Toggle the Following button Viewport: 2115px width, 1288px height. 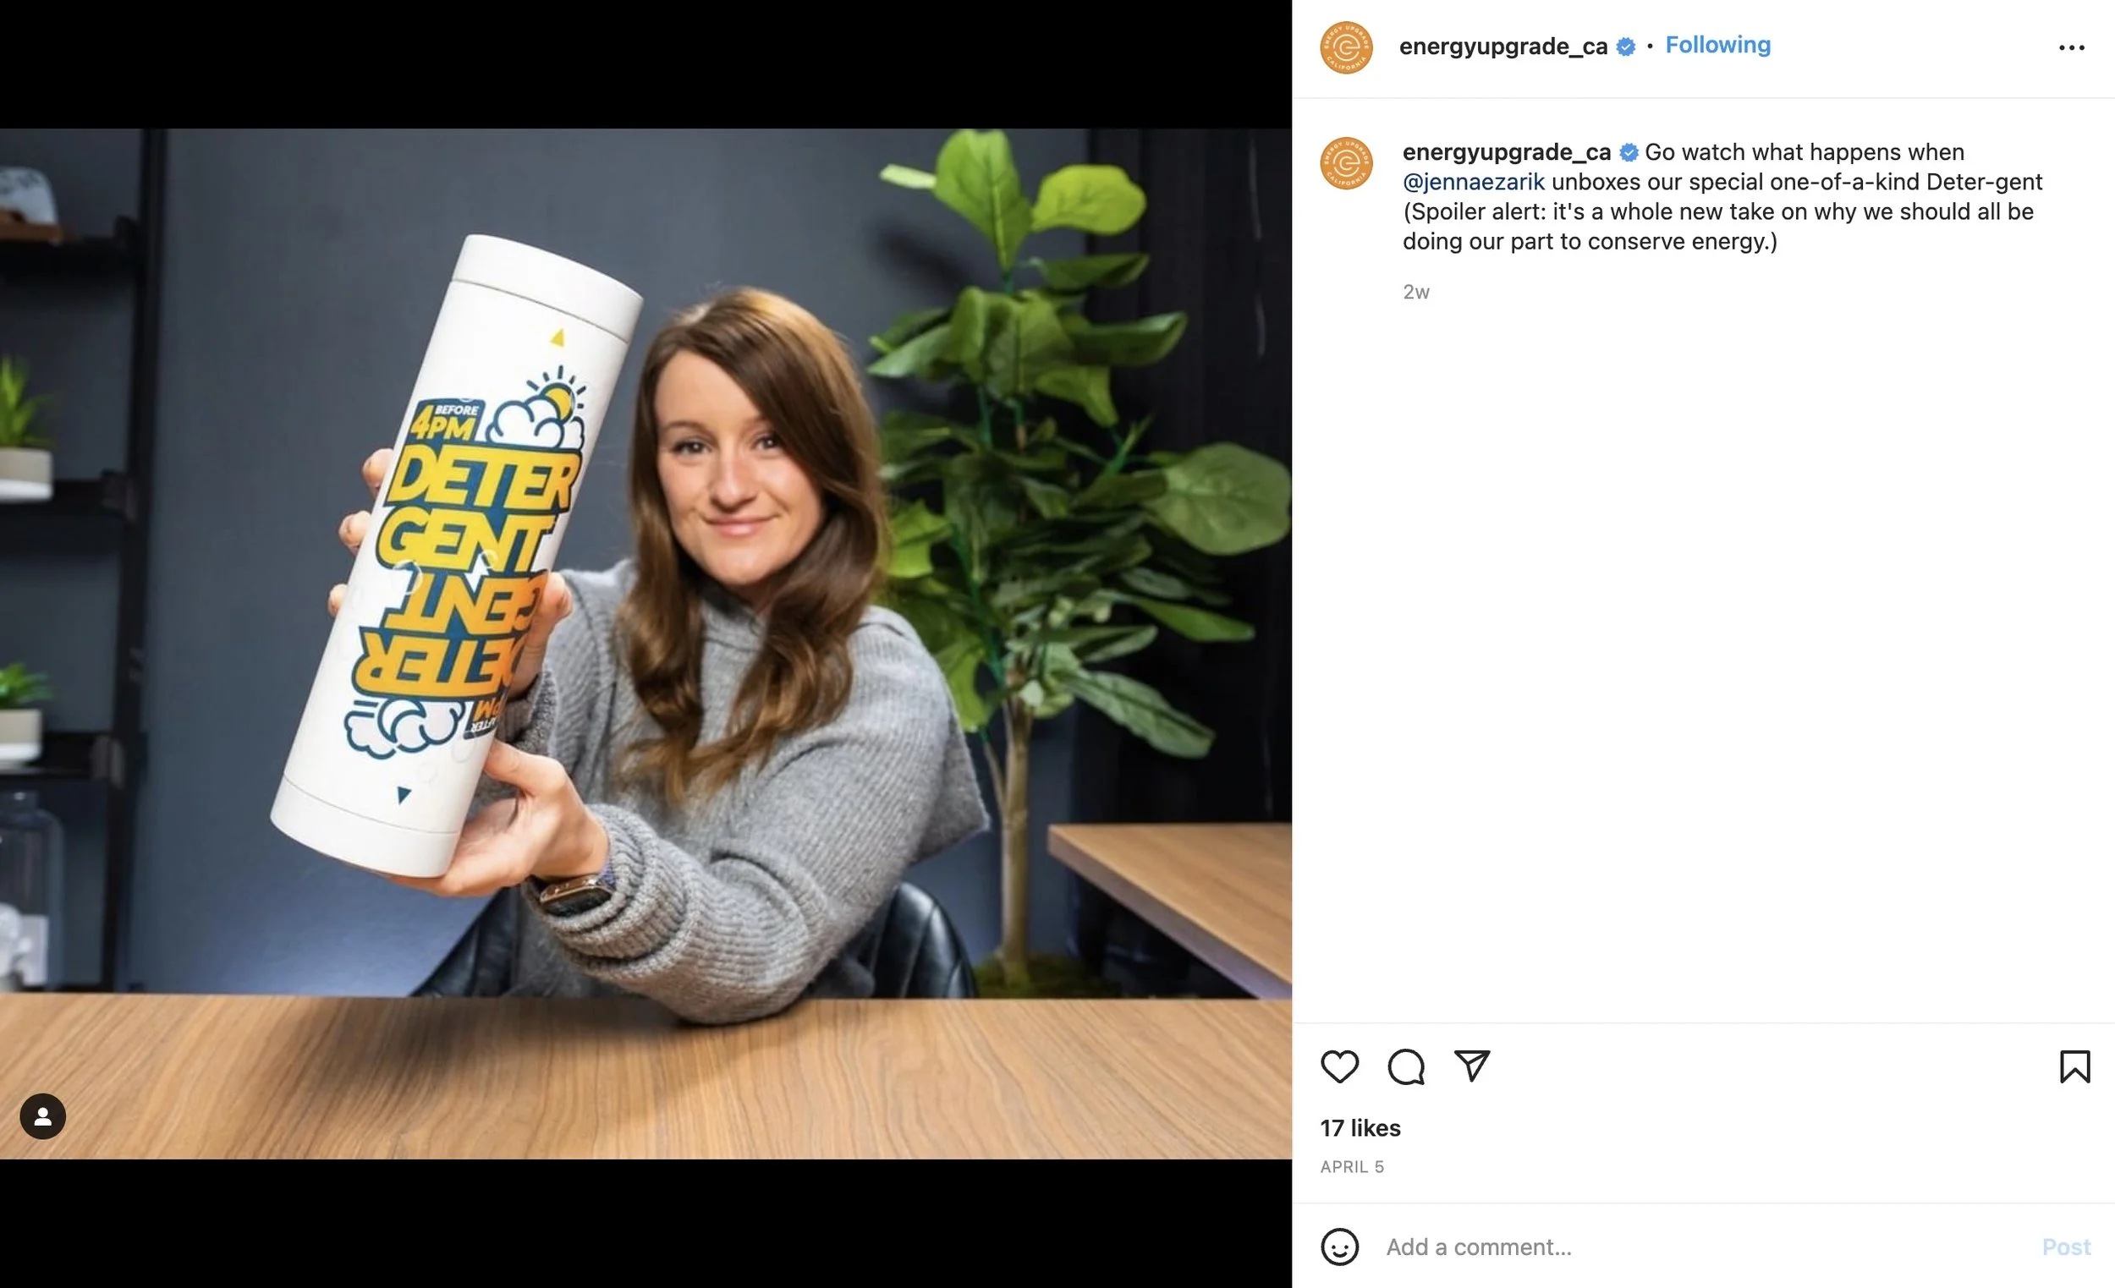pyautogui.click(x=1717, y=45)
